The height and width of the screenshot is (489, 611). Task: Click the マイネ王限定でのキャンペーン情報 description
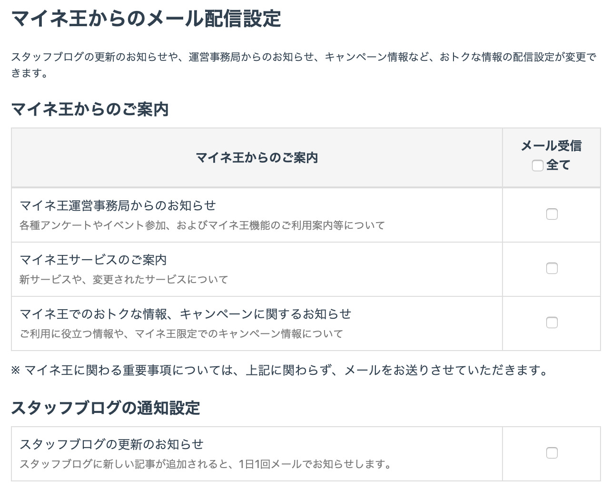(x=181, y=334)
